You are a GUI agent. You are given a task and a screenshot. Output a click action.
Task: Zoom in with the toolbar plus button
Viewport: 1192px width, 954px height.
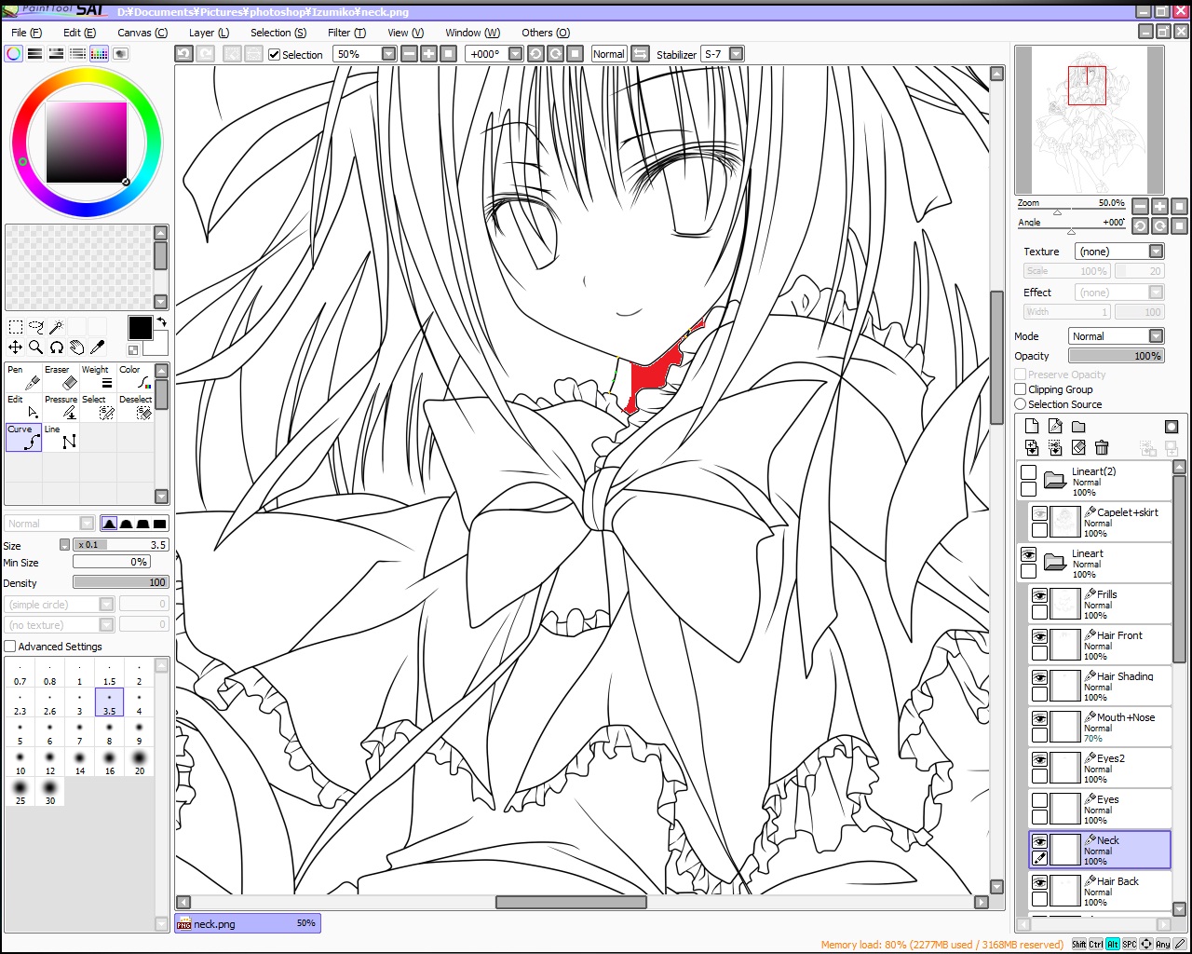(428, 54)
